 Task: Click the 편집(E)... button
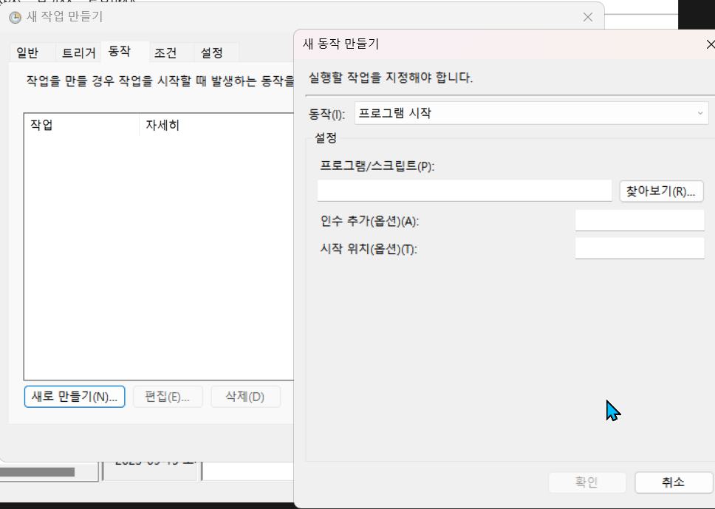click(x=168, y=397)
